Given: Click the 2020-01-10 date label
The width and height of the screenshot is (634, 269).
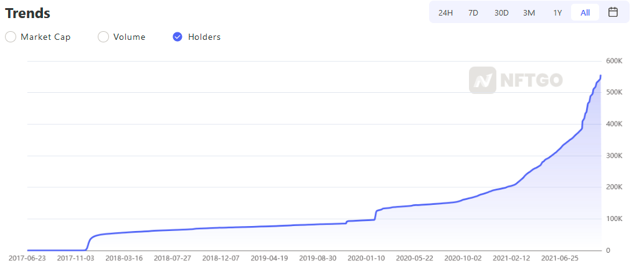Looking at the screenshot, I should tap(366, 258).
